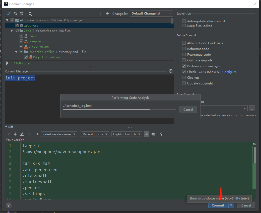Close the Commit Changes dialog

point(255,4)
